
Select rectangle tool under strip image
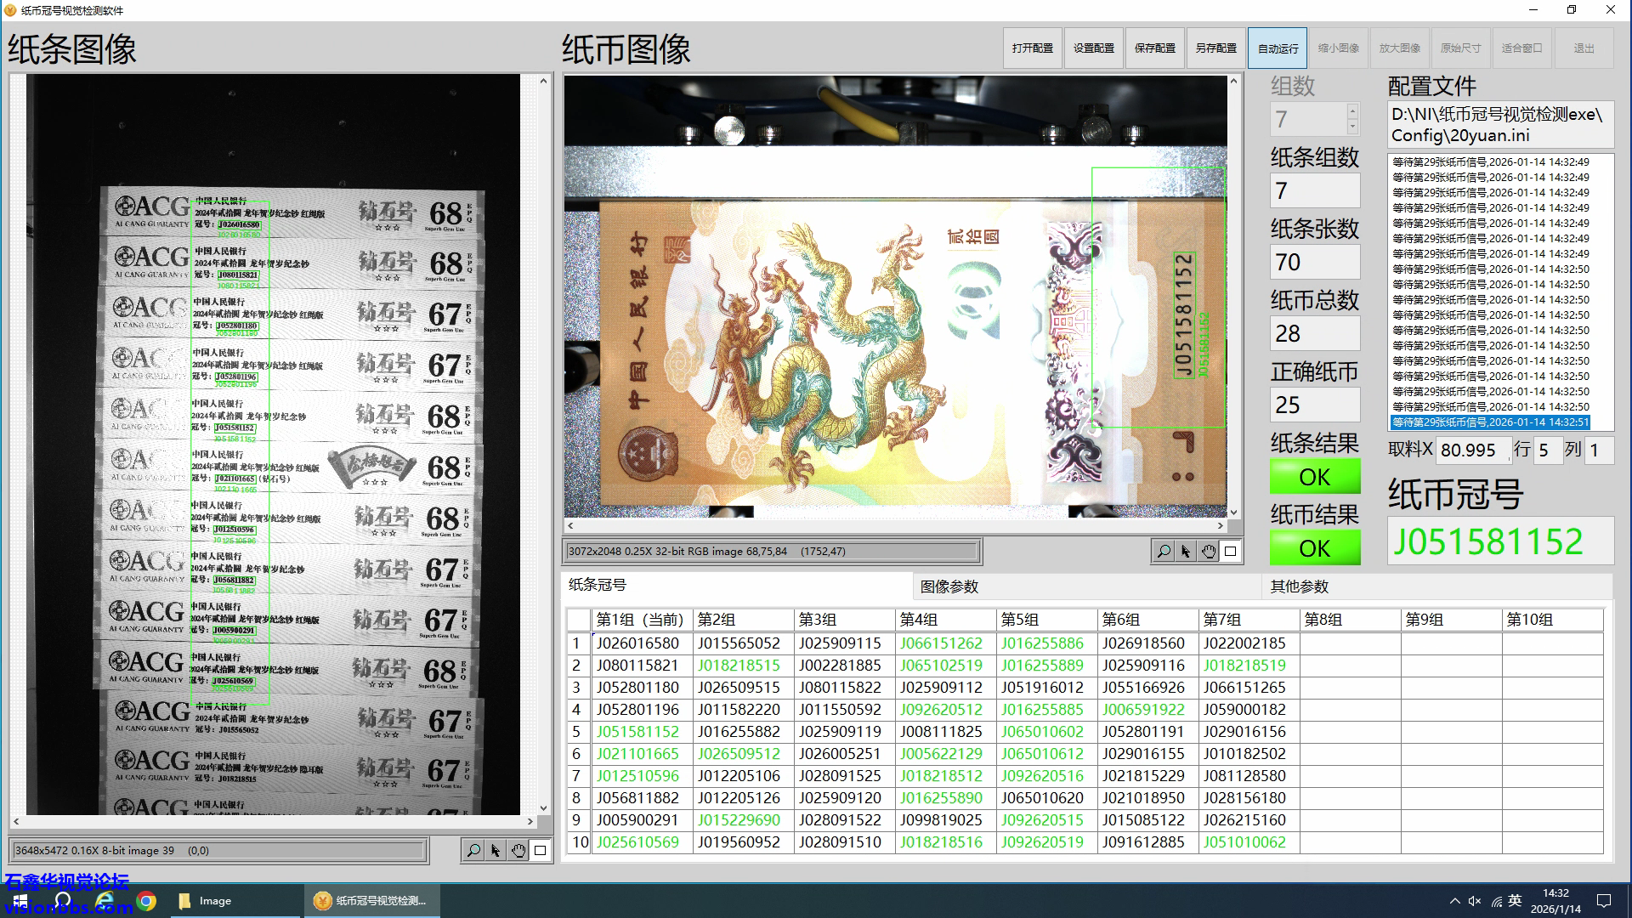541,850
